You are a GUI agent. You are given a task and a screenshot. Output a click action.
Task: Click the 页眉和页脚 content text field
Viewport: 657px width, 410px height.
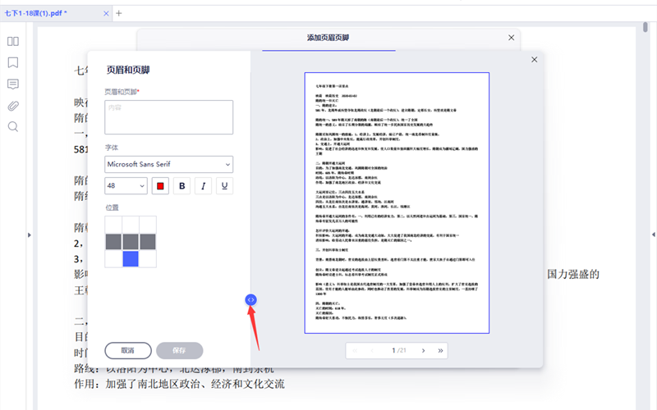click(x=168, y=116)
